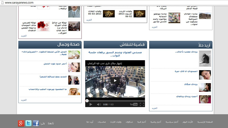Open 'المزيد' link under health and beauty section
This screenshot has height=128, width=228.
(23, 100)
